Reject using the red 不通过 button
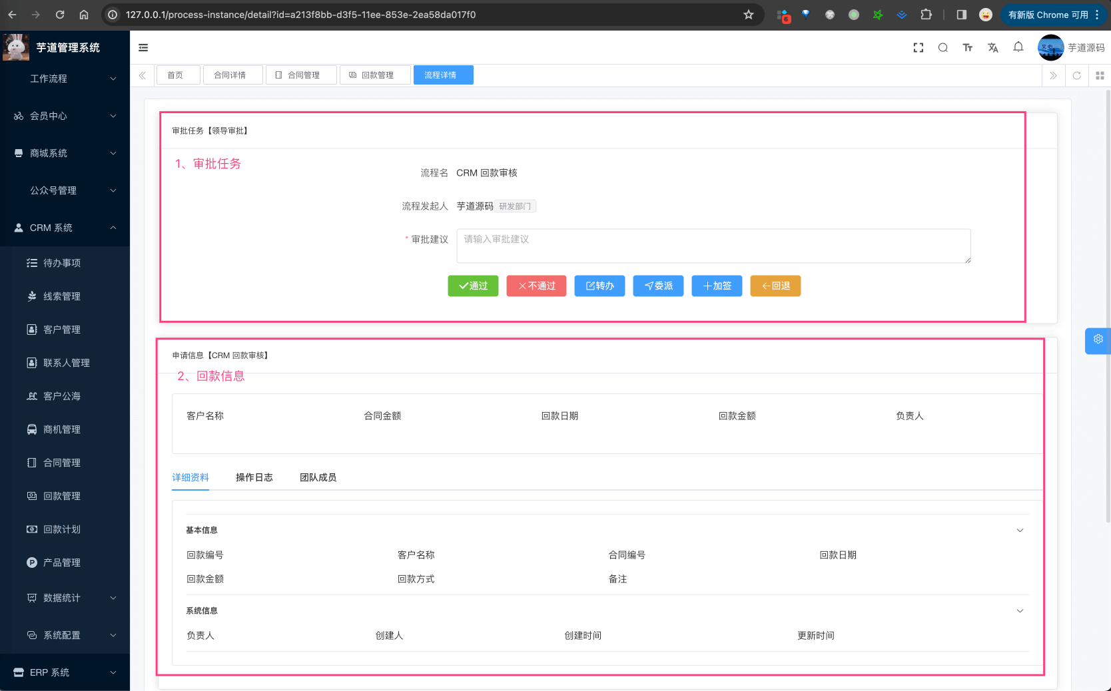This screenshot has width=1111, height=691. coord(536,286)
